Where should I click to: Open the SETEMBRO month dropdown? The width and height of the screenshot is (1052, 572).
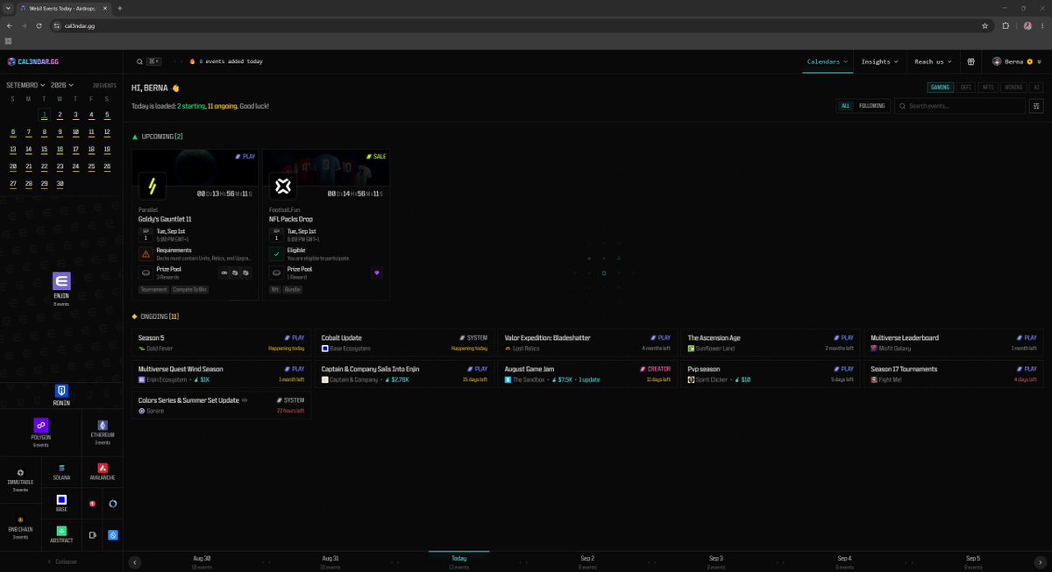point(25,85)
